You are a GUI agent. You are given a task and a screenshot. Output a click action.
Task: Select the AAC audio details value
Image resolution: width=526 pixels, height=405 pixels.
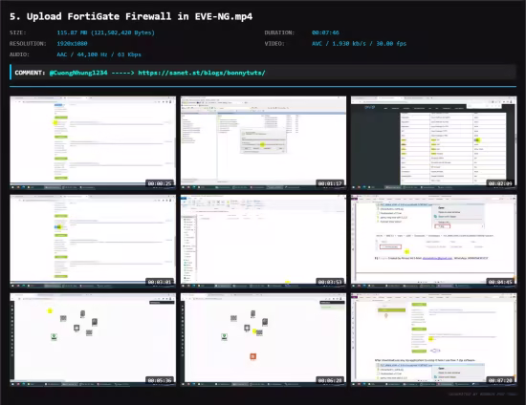click(x=99, y=54)
